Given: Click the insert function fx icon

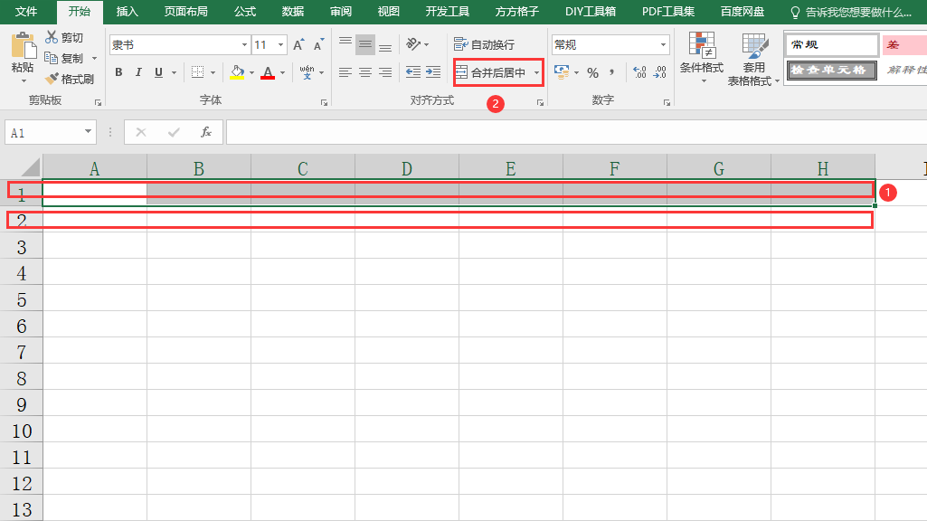Looking at the screenshot, I should pyautogui.click(x=205, y=132).
